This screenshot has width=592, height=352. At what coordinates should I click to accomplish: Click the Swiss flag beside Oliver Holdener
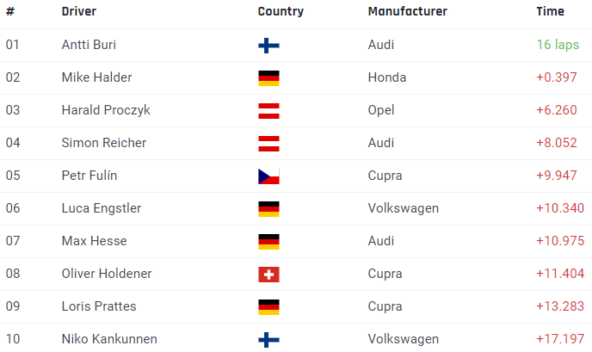[268, 275]
